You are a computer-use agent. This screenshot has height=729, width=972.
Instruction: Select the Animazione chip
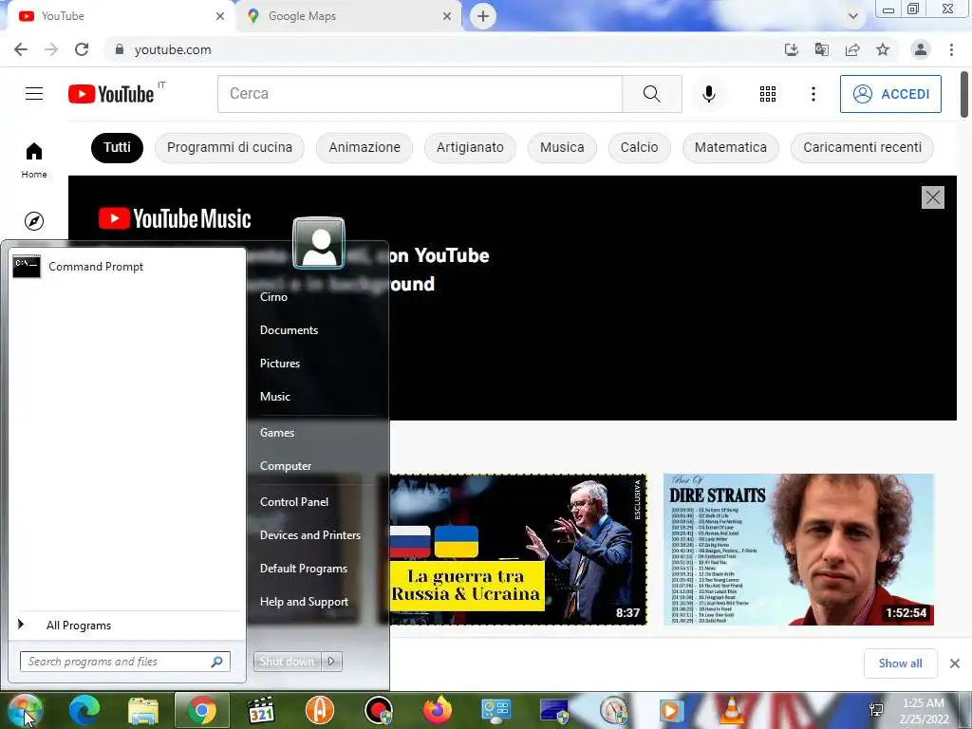point(364,147)
